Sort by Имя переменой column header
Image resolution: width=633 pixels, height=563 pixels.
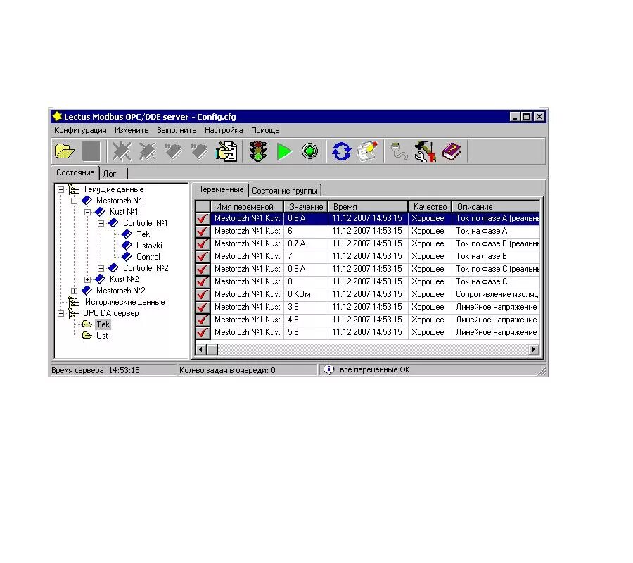click(x=247, y=207)
